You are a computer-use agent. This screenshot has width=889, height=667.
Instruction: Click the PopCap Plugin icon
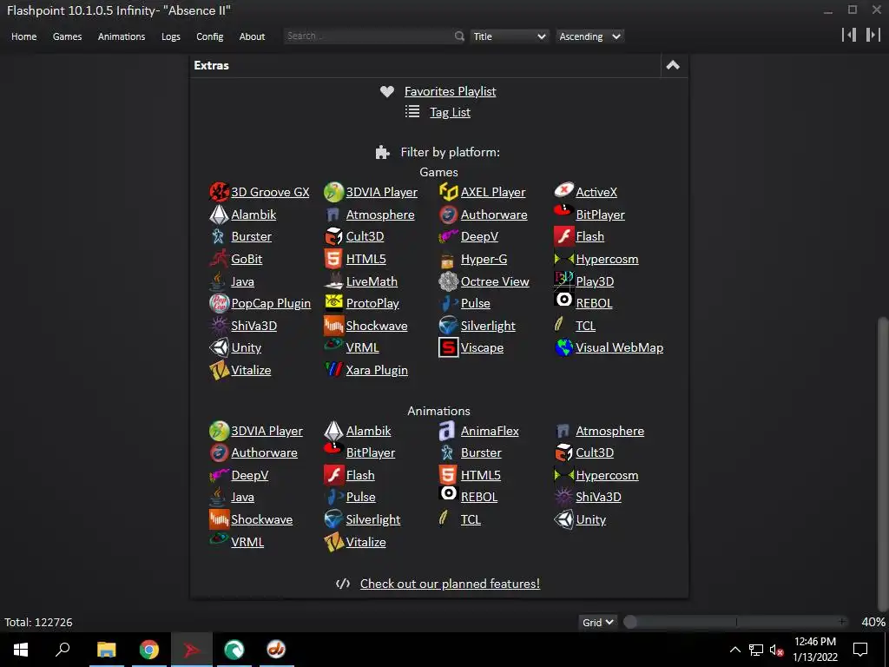point(219,303)
